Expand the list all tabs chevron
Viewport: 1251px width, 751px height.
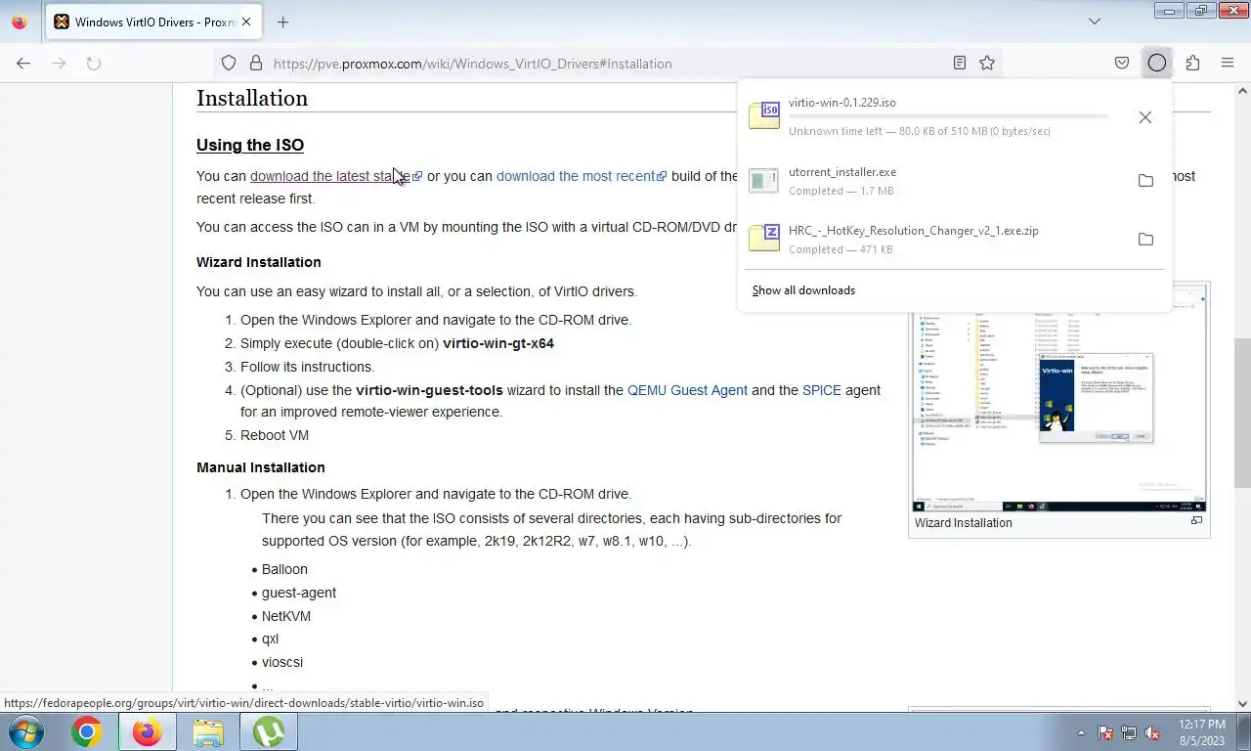(x=1095, y=22)
